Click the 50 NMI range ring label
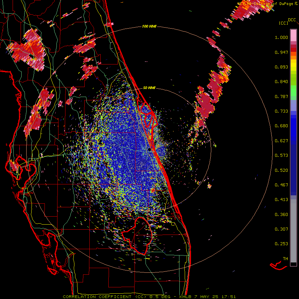 pyautogui.click(x=149, y=88)
